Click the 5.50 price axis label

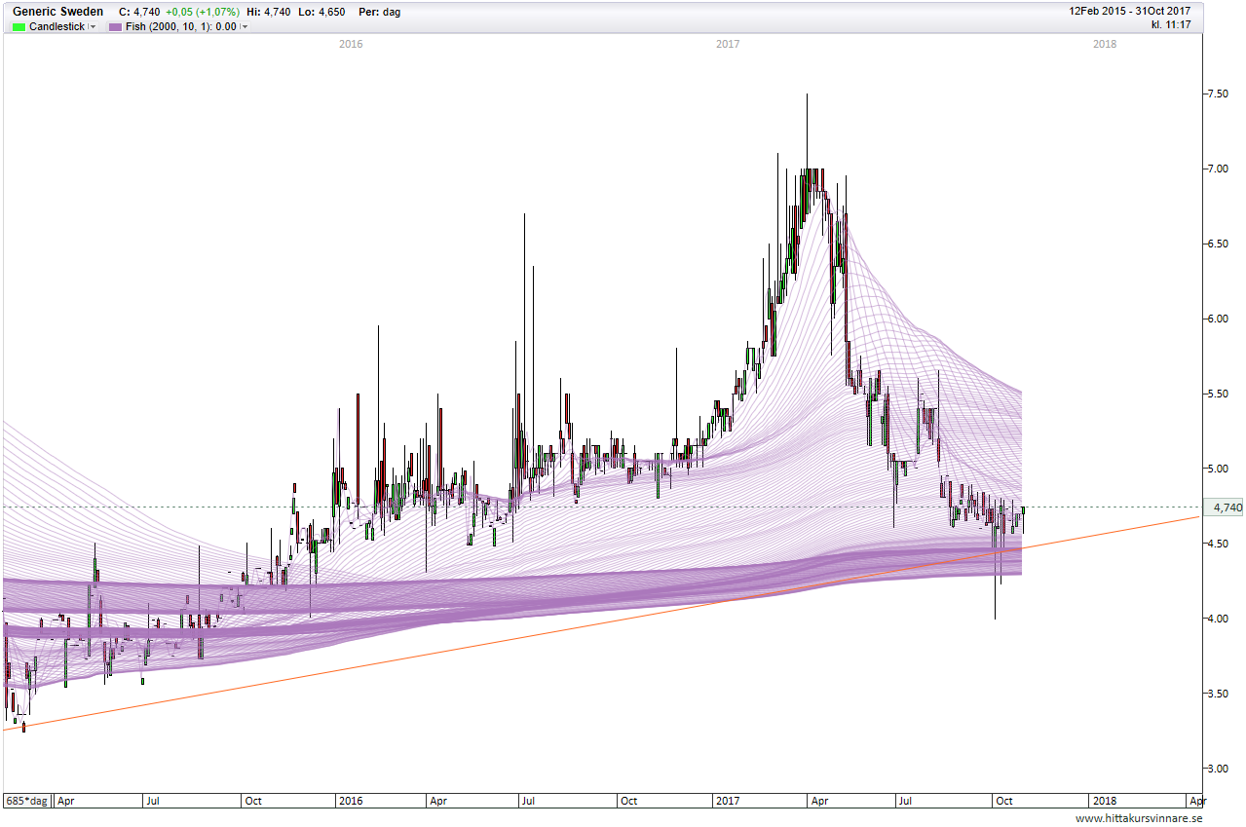point(1217,394)
